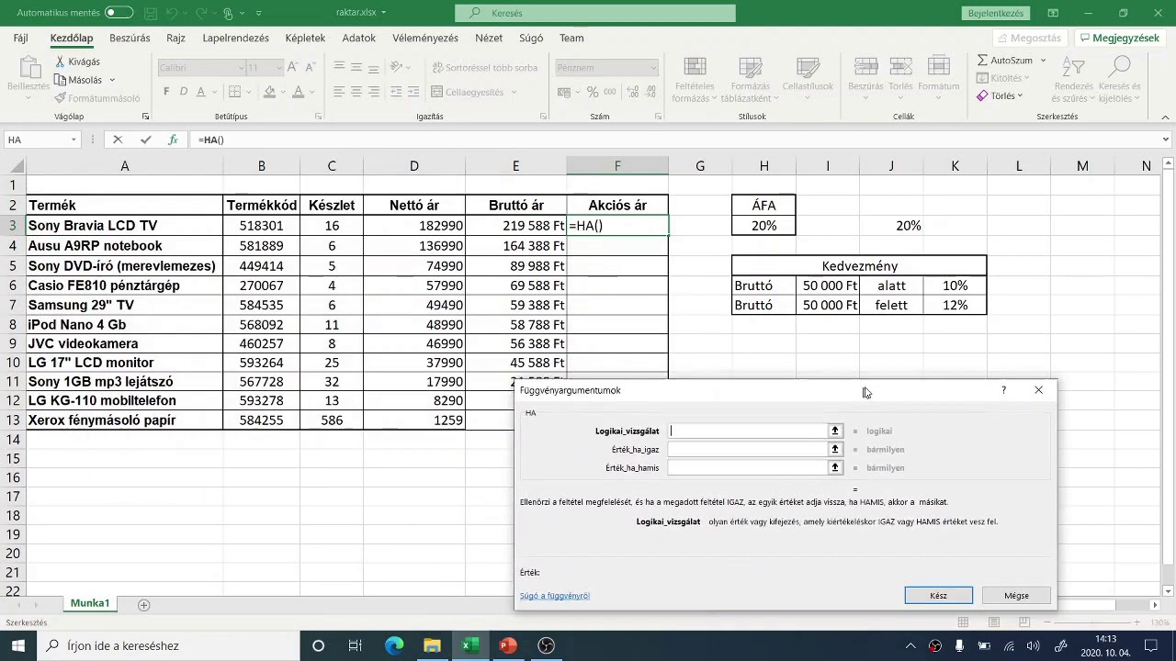
Task: Open the font name Calibri dropdown
Action: click(241, 68)
